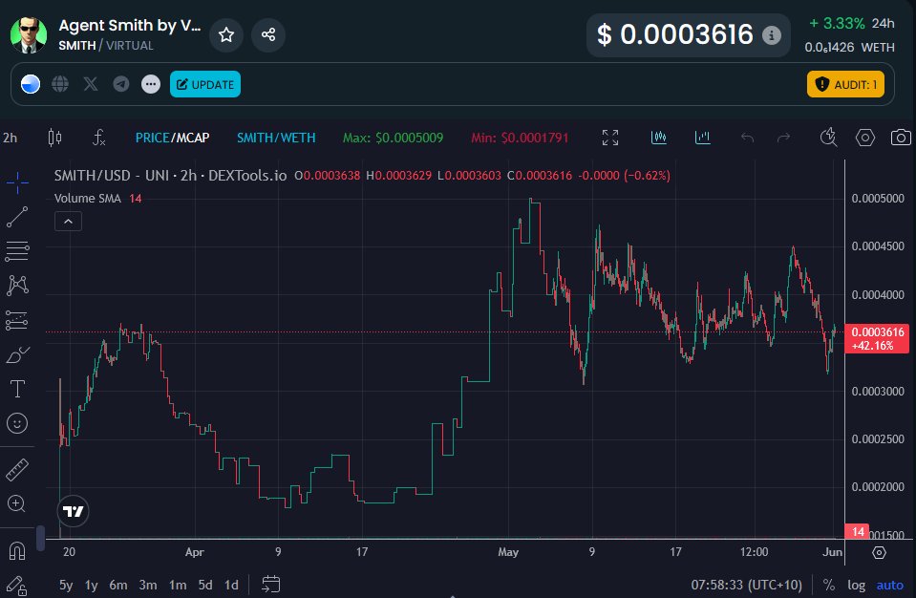Toggle the volume bar chart icon
The height and width of the screenshot is (598, 916).
(703, 138)
